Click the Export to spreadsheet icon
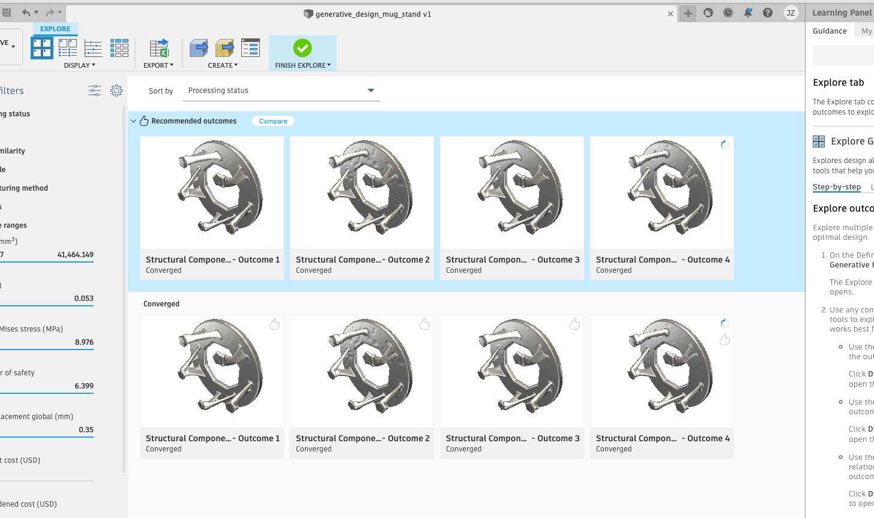 (159, 48)
